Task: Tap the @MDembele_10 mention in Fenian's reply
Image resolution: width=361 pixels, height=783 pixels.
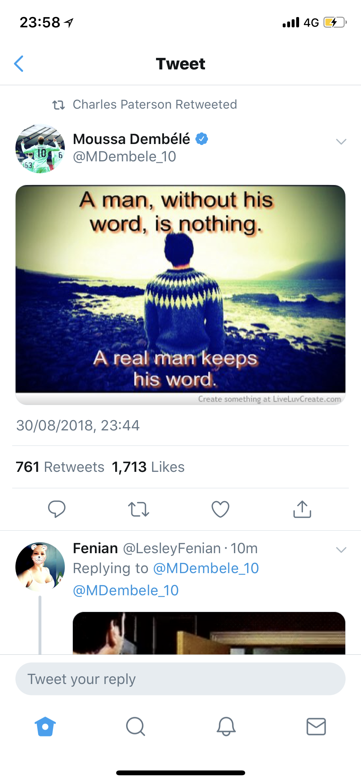Action: tap(126, 590)
